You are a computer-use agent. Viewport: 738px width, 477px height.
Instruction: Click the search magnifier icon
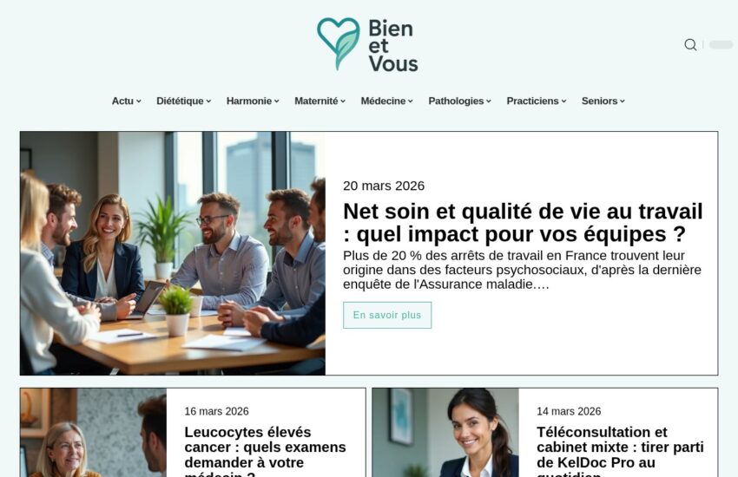[690, 44]
